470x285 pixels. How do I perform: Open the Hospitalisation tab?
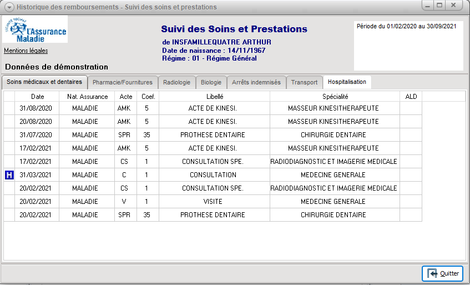click(x=347, y=82)
